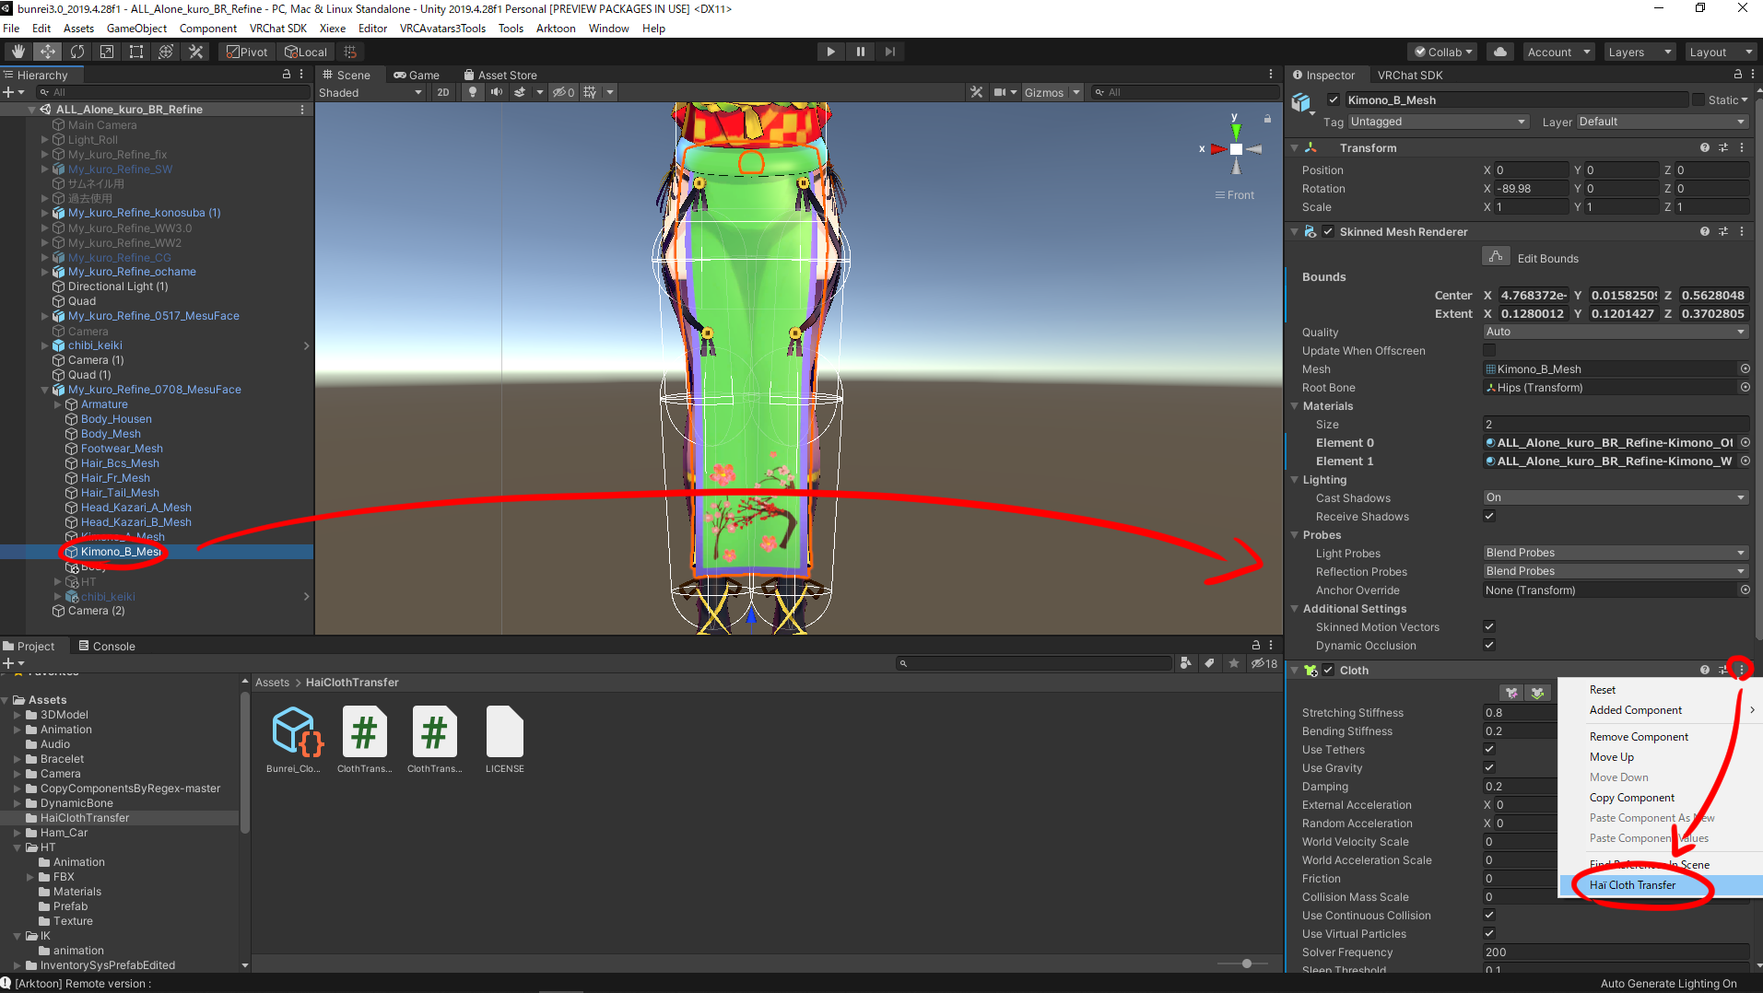Select the Rect Transform tool
This screenshot has width=1763, height=993.
pos(136,52)
